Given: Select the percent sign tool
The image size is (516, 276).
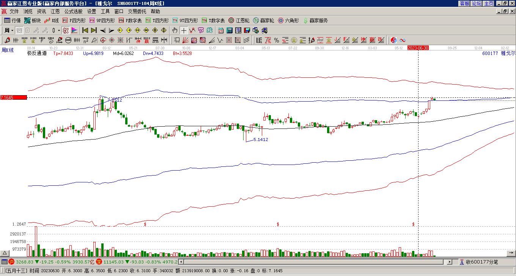Looking at the screenshot, I should 277,40.
